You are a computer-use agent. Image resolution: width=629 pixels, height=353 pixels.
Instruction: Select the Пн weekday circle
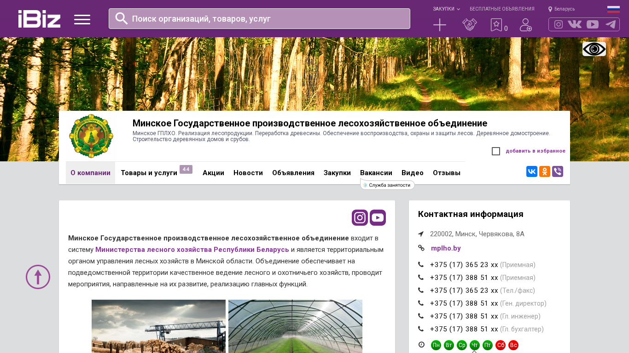pos(436,345)
